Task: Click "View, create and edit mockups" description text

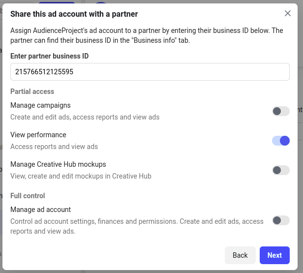Action: click(81, 176)
